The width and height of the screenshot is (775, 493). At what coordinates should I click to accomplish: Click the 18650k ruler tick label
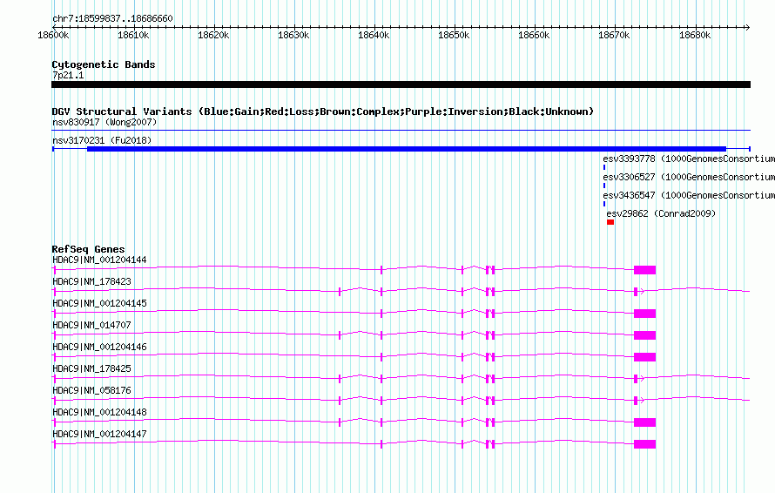pos(454,35)
